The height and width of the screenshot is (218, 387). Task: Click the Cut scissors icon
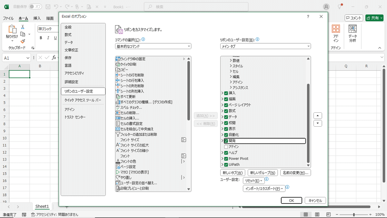(x=23, y=27)
